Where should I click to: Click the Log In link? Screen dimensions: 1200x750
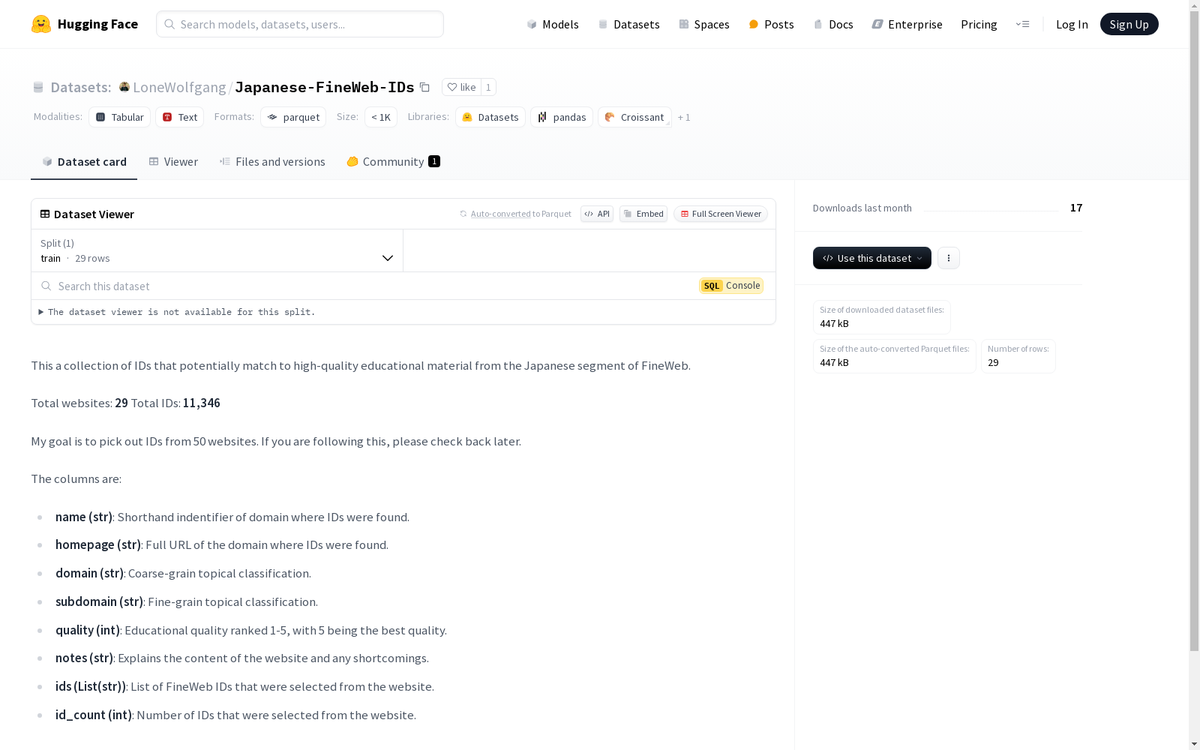click(x=1072, y=24)
